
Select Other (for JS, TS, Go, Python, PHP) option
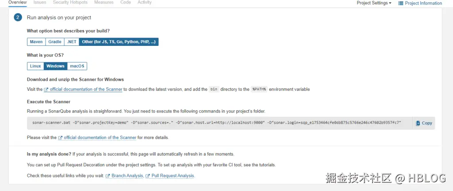coord(119,42)
